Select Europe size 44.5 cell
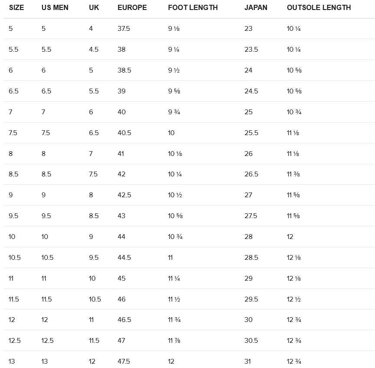Screen dimensions: 375x368 tap(124, 258)
